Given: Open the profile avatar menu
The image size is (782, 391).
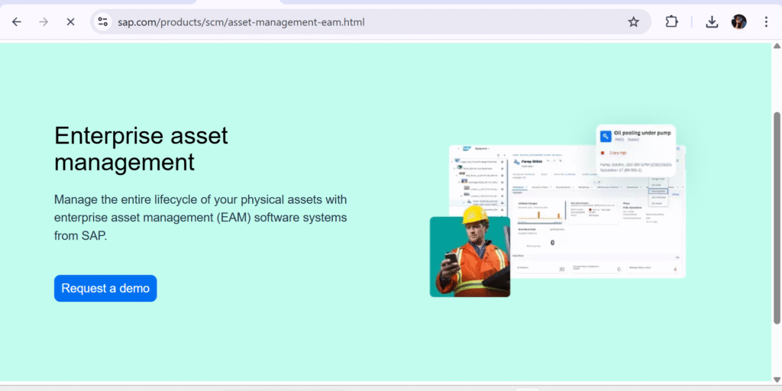Looking at the screenshot, I should tap(738, 22).
